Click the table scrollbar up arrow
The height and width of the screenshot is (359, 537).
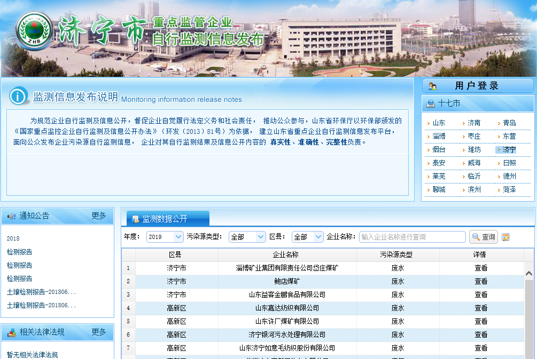click(x=529, y=274)
